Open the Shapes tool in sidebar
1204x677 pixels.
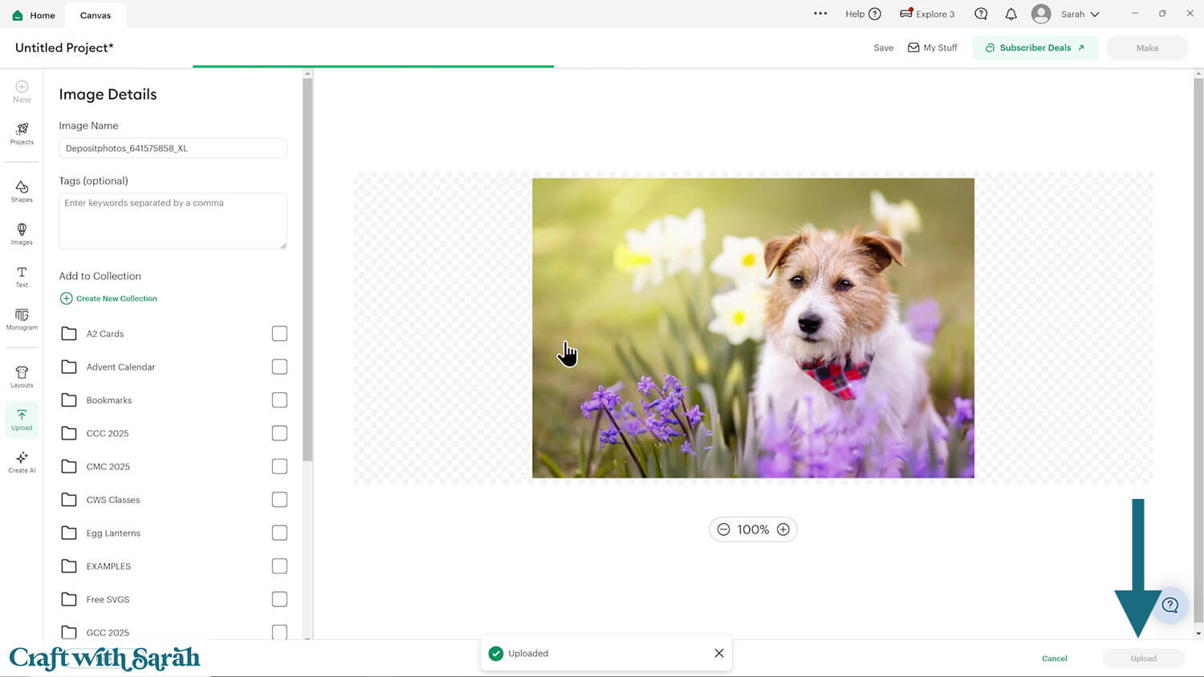22,191
